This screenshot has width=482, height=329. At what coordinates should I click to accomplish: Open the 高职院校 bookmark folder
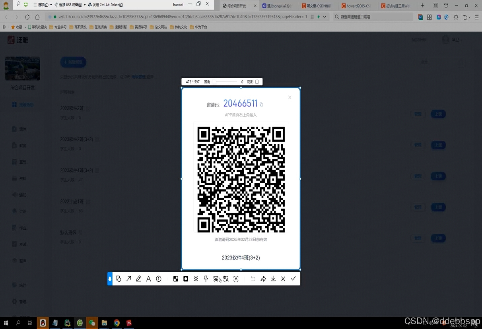(78, 27)
